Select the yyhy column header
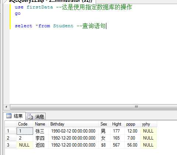The height and width of the screenshot is (155, 177). coord(149,124)
